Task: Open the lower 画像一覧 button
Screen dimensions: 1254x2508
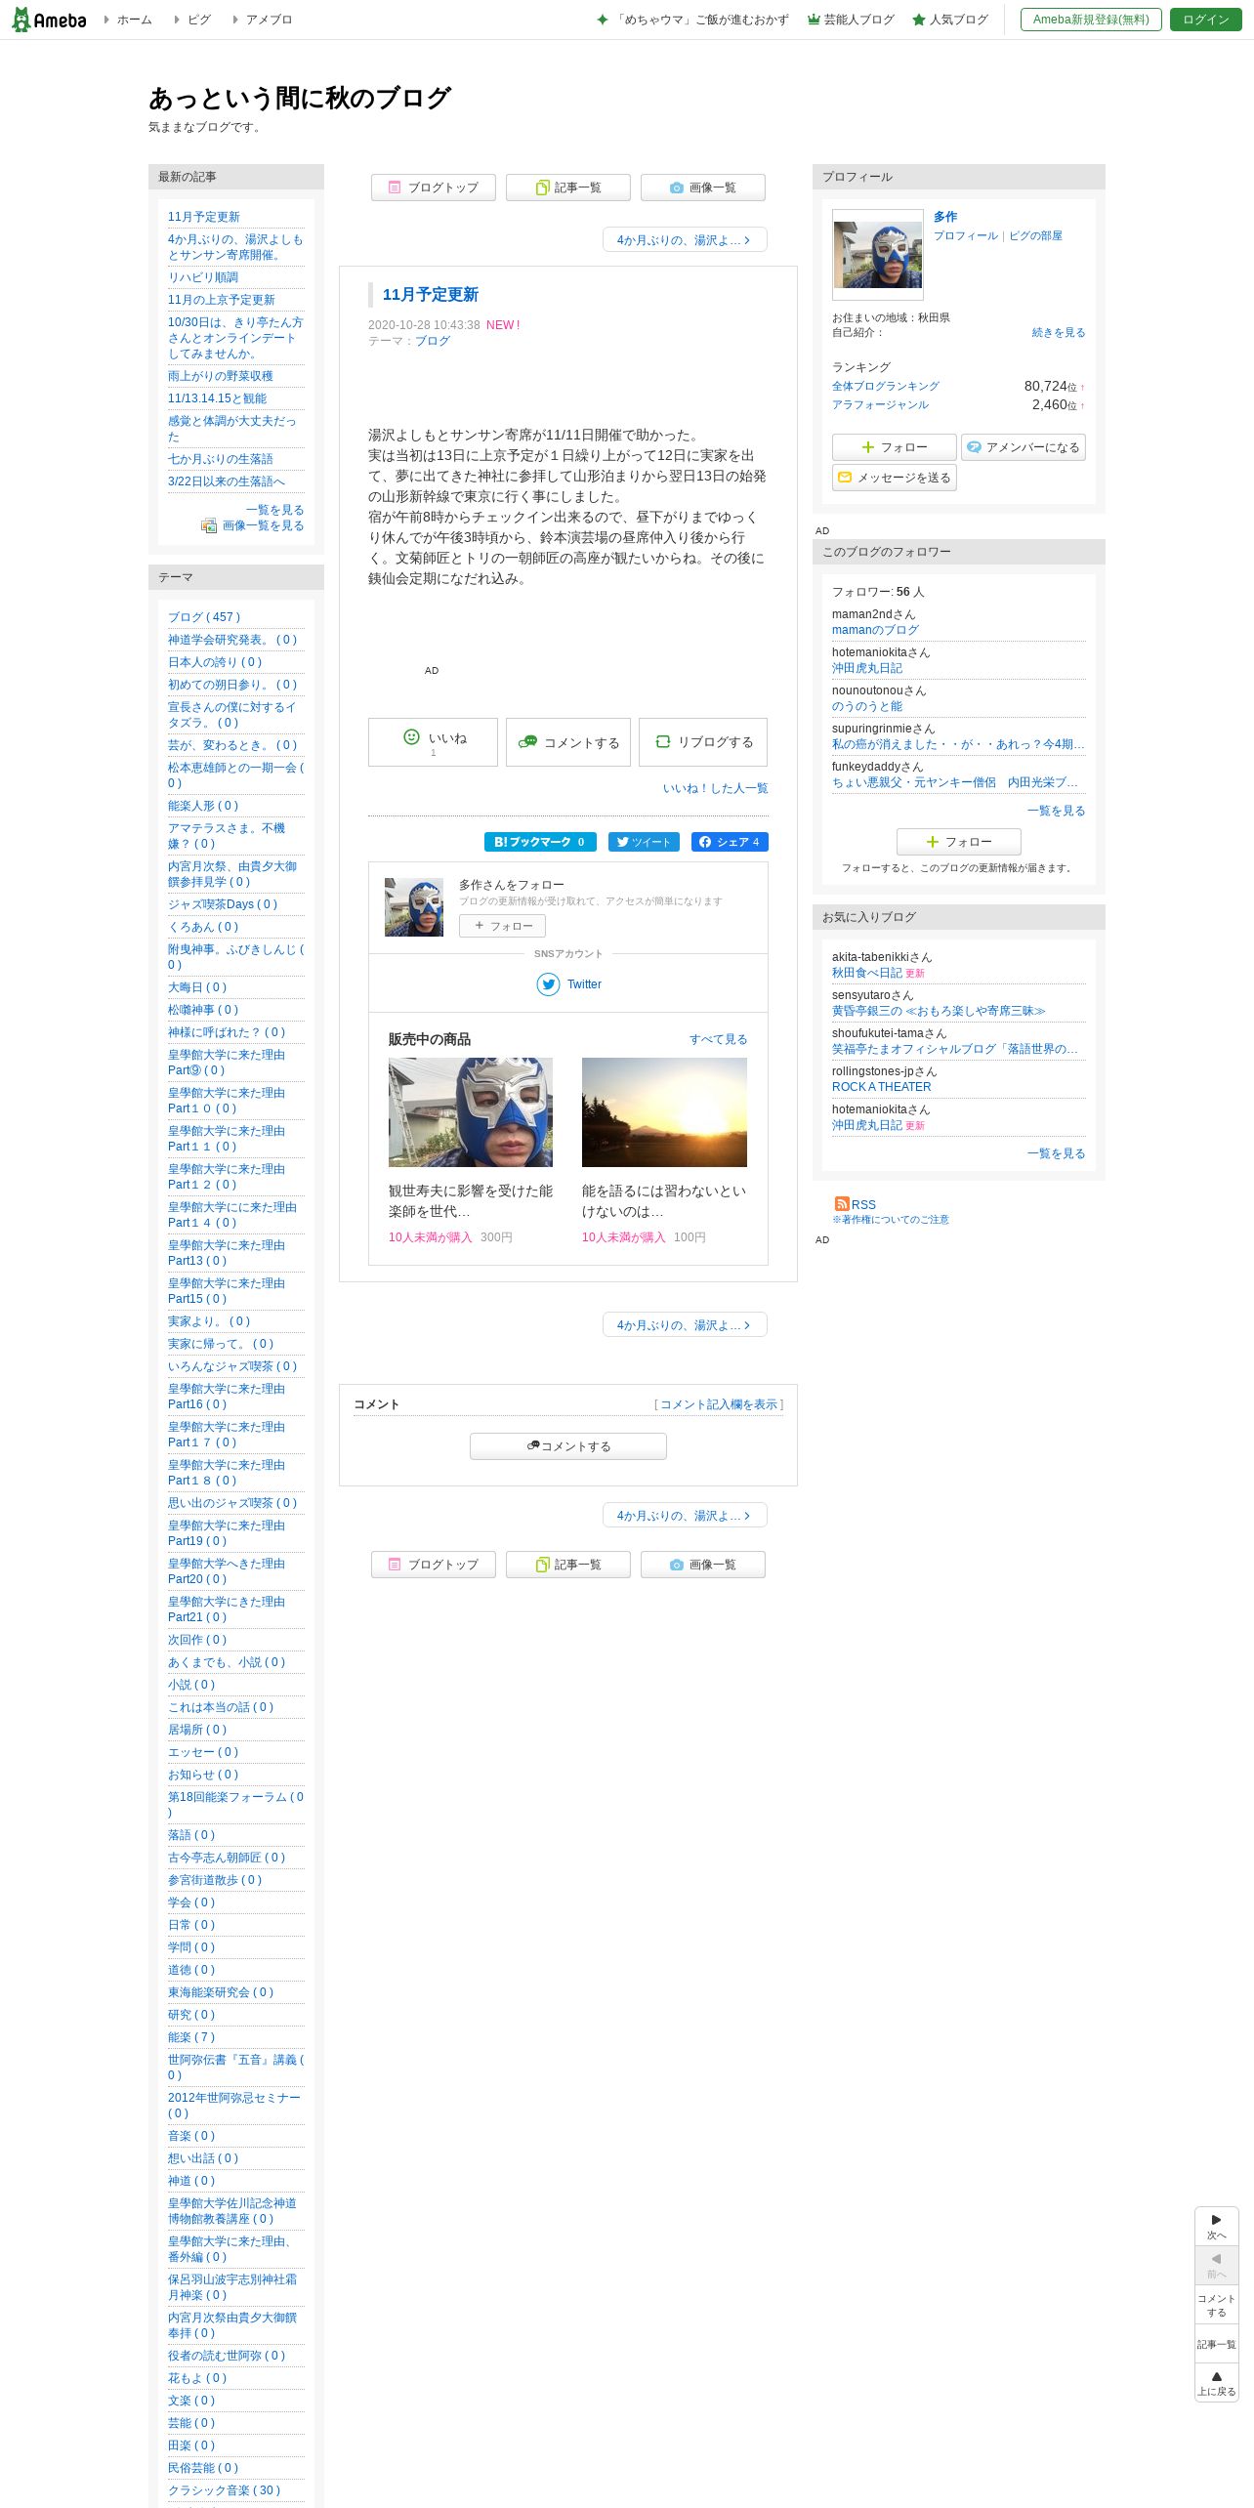Action: pyautogui.click(x=703, y=1565)
